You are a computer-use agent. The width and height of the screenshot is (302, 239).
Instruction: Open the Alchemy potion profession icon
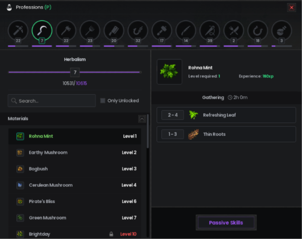(282, 30)
